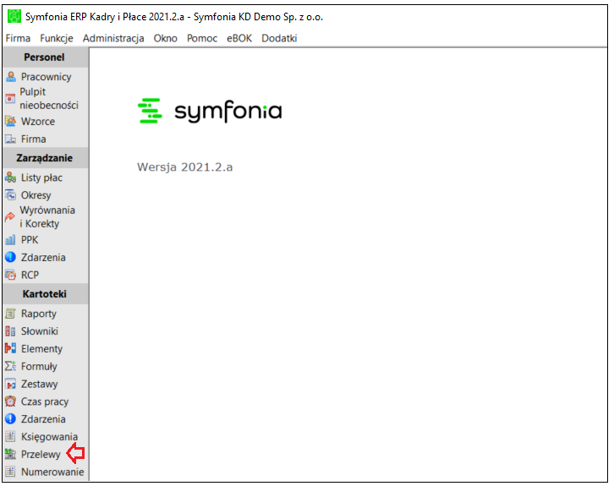614x486 pixels.
Task: Select the Firma label in sidebar
Action: click(33, 139)
